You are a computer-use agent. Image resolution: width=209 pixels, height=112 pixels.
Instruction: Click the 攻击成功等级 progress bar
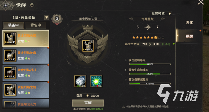150,64
